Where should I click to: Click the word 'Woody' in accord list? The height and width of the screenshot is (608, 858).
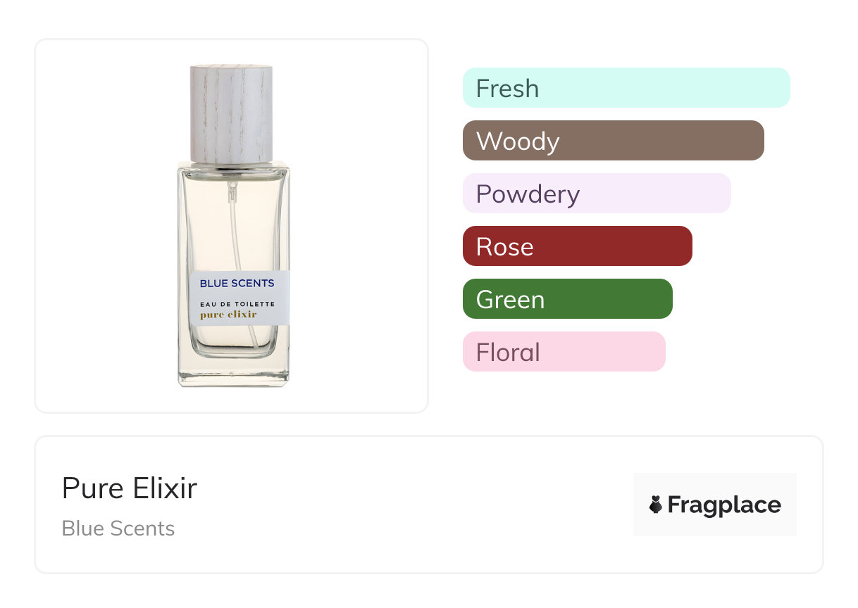pyautogui.click(x=518, y=141)
